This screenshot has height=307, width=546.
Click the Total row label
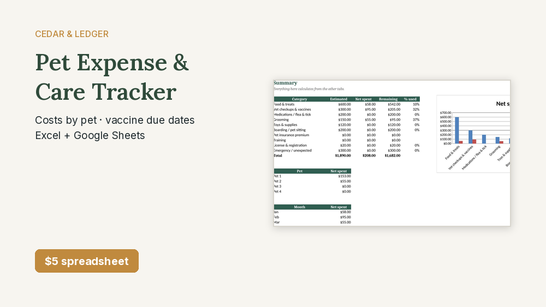tap(278, 155)
